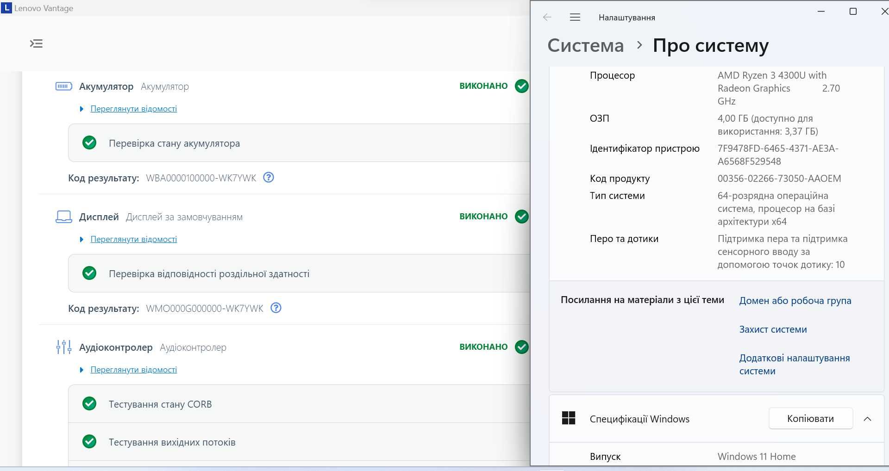Click the green check beside Аудіоконтролер ВИКОНАНО
This screenshot has width=889, height=471.
521,347
